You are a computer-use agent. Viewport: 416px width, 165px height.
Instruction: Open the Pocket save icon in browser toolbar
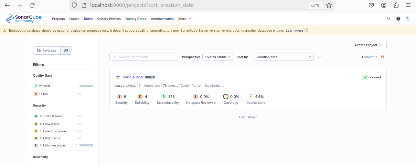pyautogui.click(x=371, y=5)
